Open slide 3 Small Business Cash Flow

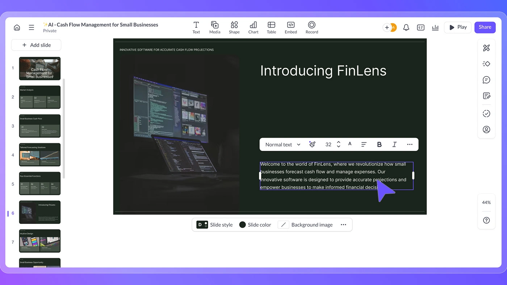[40, 126]
